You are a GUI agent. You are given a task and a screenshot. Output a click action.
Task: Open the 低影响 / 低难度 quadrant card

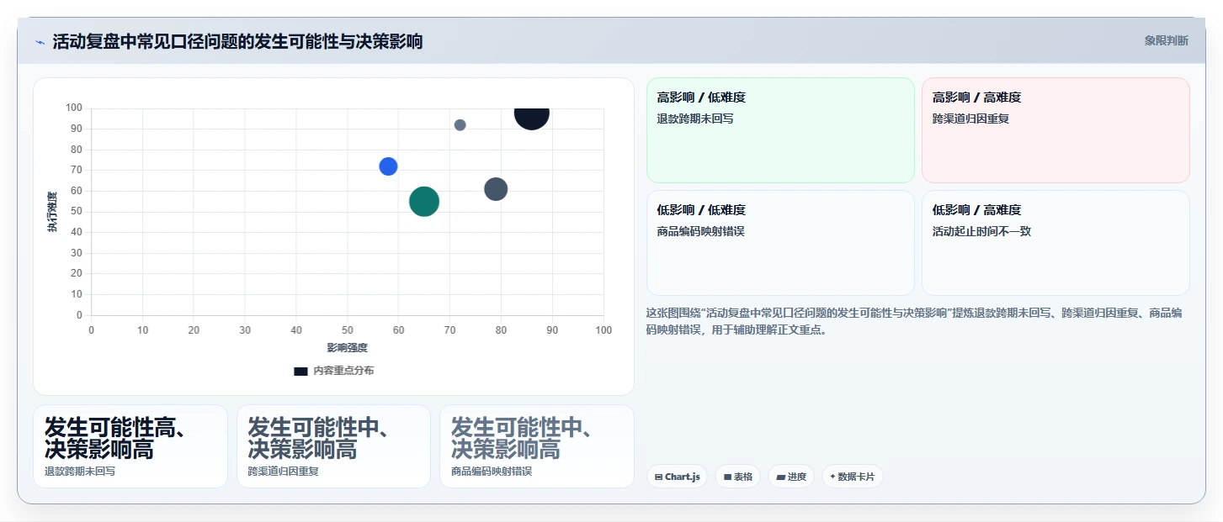click(x=780, y=243)
